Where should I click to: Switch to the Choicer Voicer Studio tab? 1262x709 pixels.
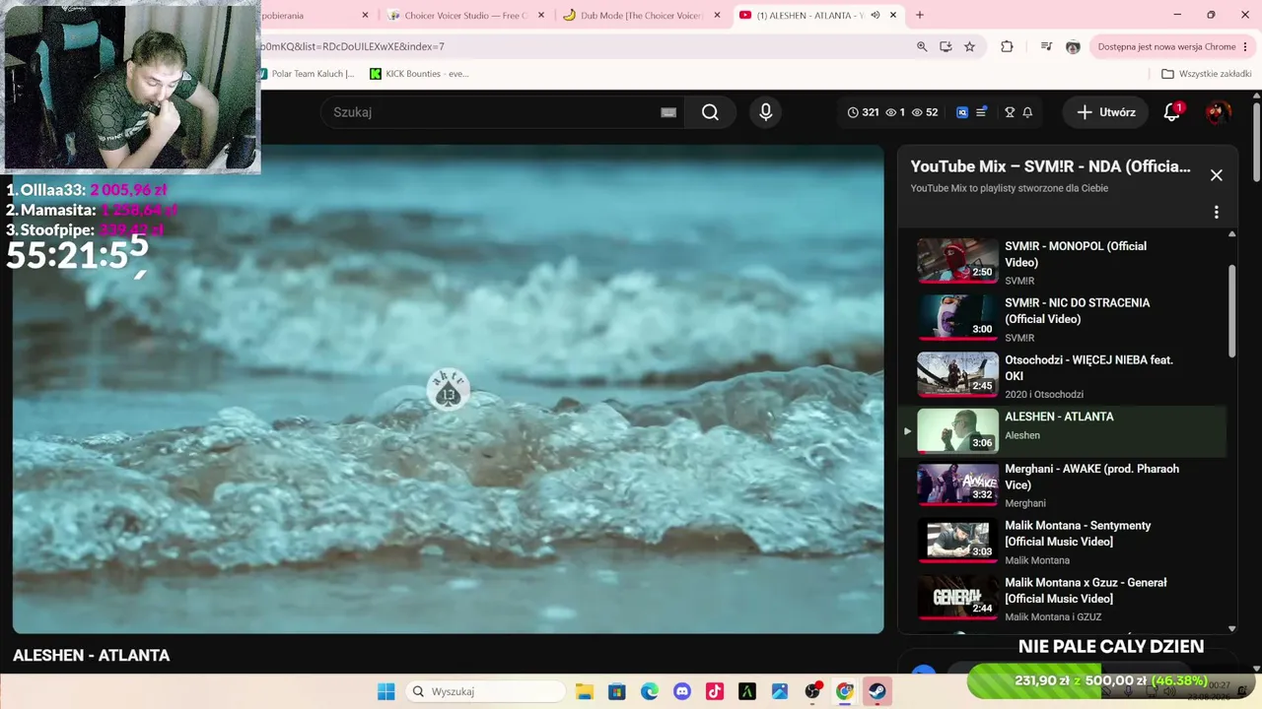[465, 16]
